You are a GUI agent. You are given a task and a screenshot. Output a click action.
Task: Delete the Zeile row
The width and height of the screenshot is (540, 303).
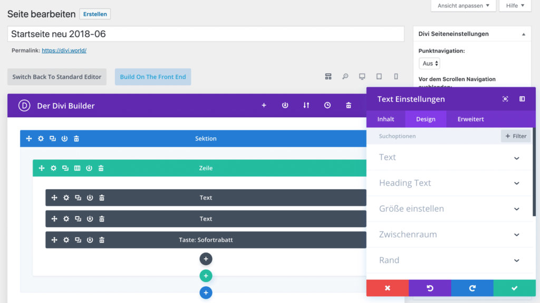coord(101,168)
